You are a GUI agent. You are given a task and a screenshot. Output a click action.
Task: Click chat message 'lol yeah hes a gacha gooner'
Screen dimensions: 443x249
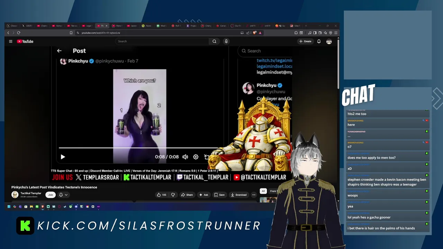click(x=369, y=218)
